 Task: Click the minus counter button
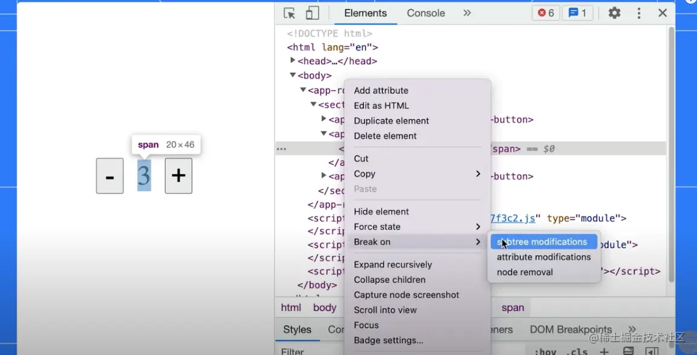tap(110, 176)
